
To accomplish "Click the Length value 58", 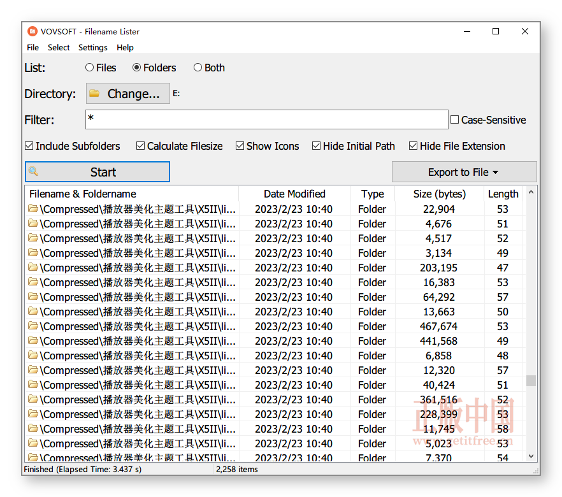I will 503,429.
